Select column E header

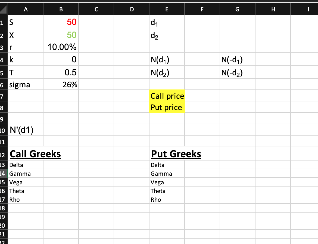(x=167, y=9)
